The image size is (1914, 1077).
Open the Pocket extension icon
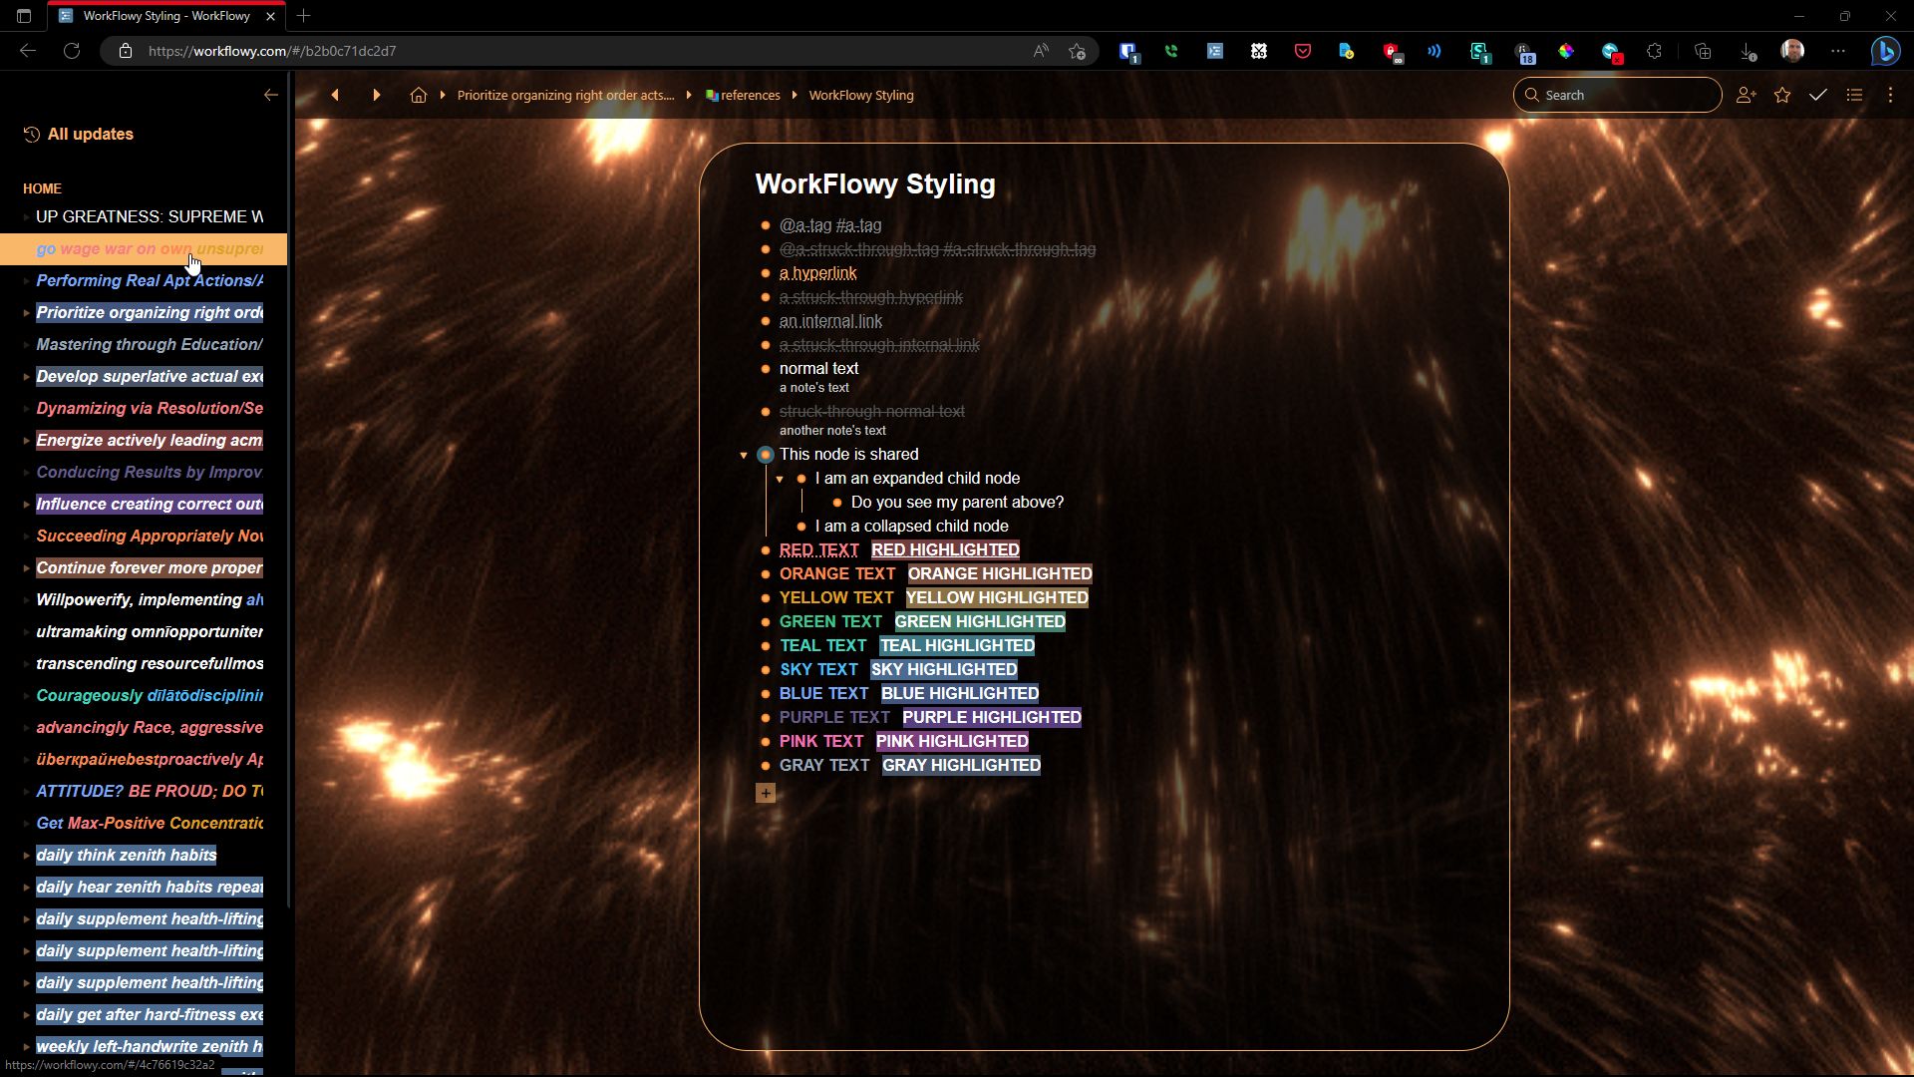point(1303,51)
